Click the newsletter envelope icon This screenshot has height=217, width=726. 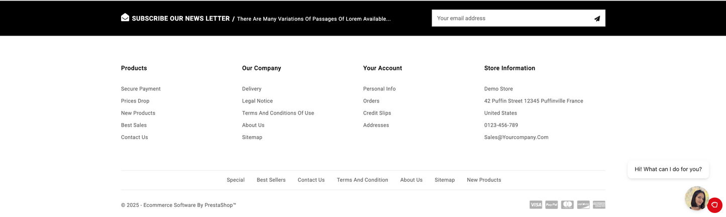point(125,18)
